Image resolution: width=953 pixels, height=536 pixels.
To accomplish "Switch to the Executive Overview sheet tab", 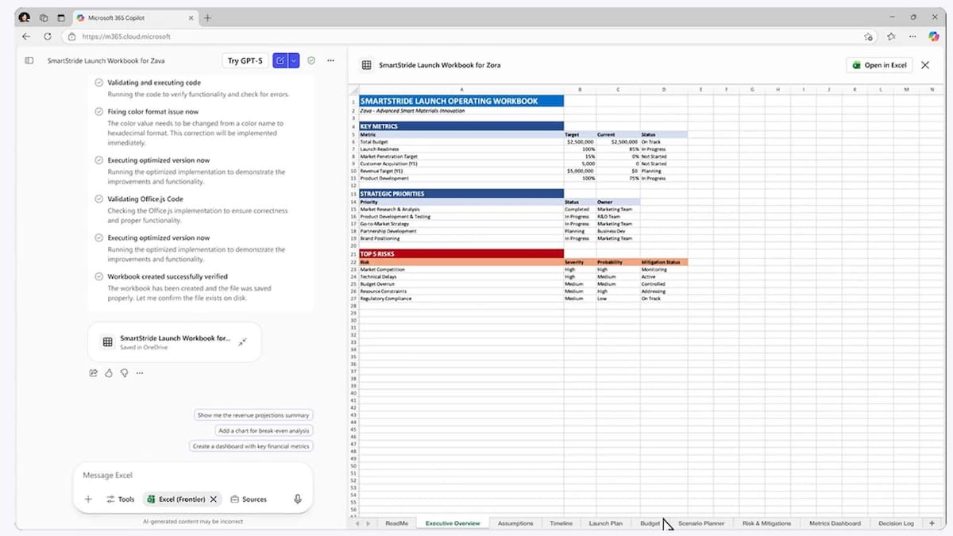I will (453, 523).
